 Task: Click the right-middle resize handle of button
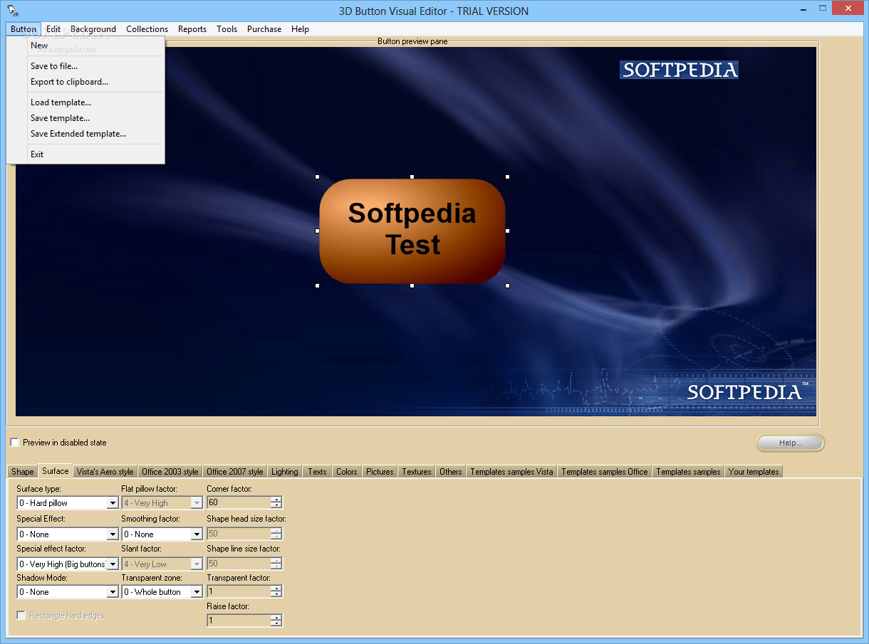pos(507,231)
